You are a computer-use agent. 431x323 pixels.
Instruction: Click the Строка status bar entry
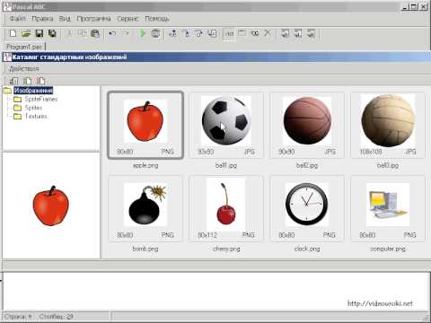pyautogui.click(x=18, y=317)
